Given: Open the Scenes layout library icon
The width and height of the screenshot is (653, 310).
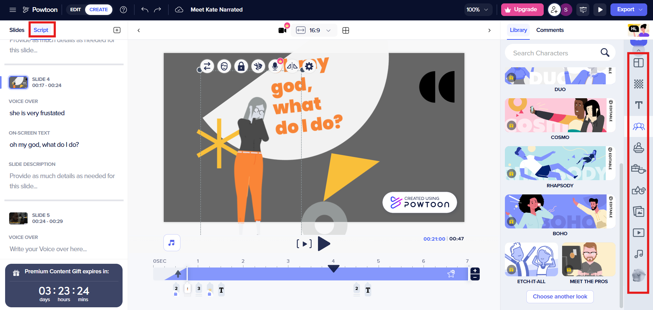Looking at the screenshot, I should pos(638,63).
